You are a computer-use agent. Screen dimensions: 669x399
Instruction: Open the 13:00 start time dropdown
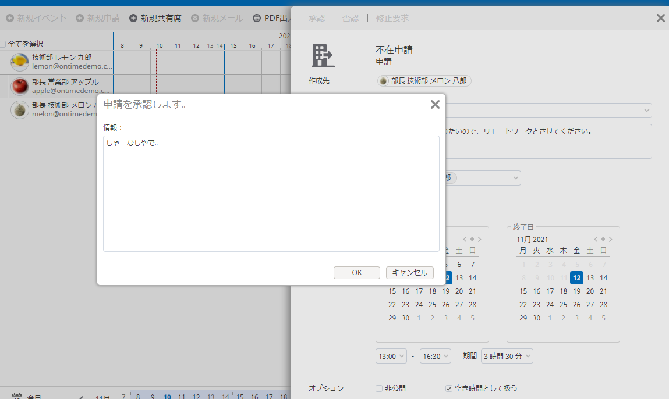(x=391, y=355)
